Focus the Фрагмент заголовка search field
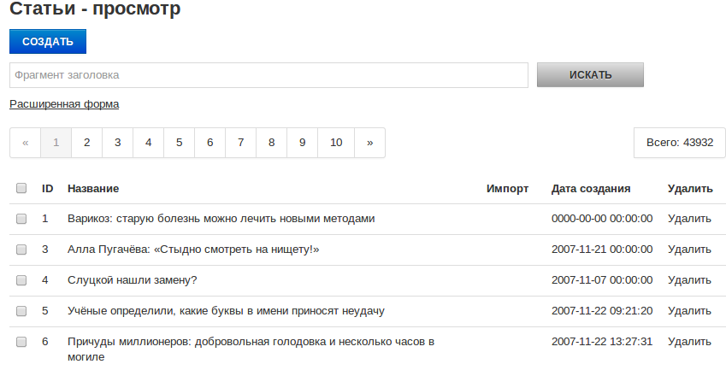The height and width of the screenshot is (370, 726). [x=269, y=75]
